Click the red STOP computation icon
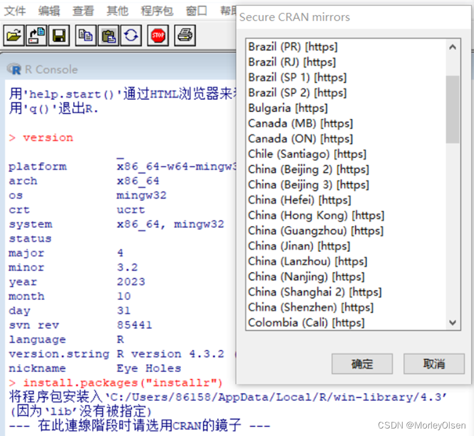This screenshot has width=474, height=436. (x=158, y=35)
